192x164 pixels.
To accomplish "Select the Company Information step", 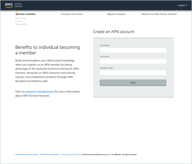I will coord(72,14).
